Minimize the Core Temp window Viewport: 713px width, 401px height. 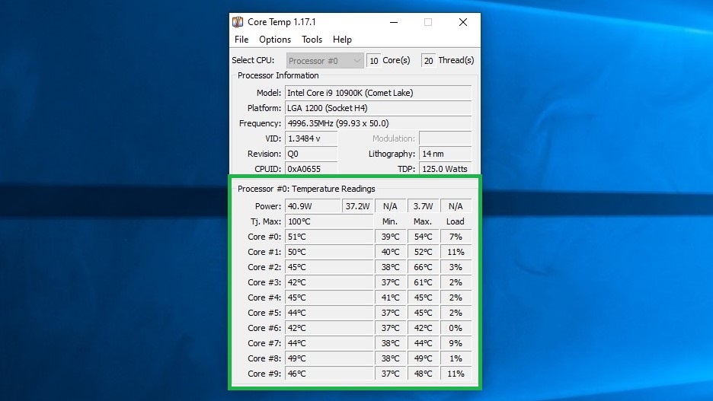pos(394,22)
